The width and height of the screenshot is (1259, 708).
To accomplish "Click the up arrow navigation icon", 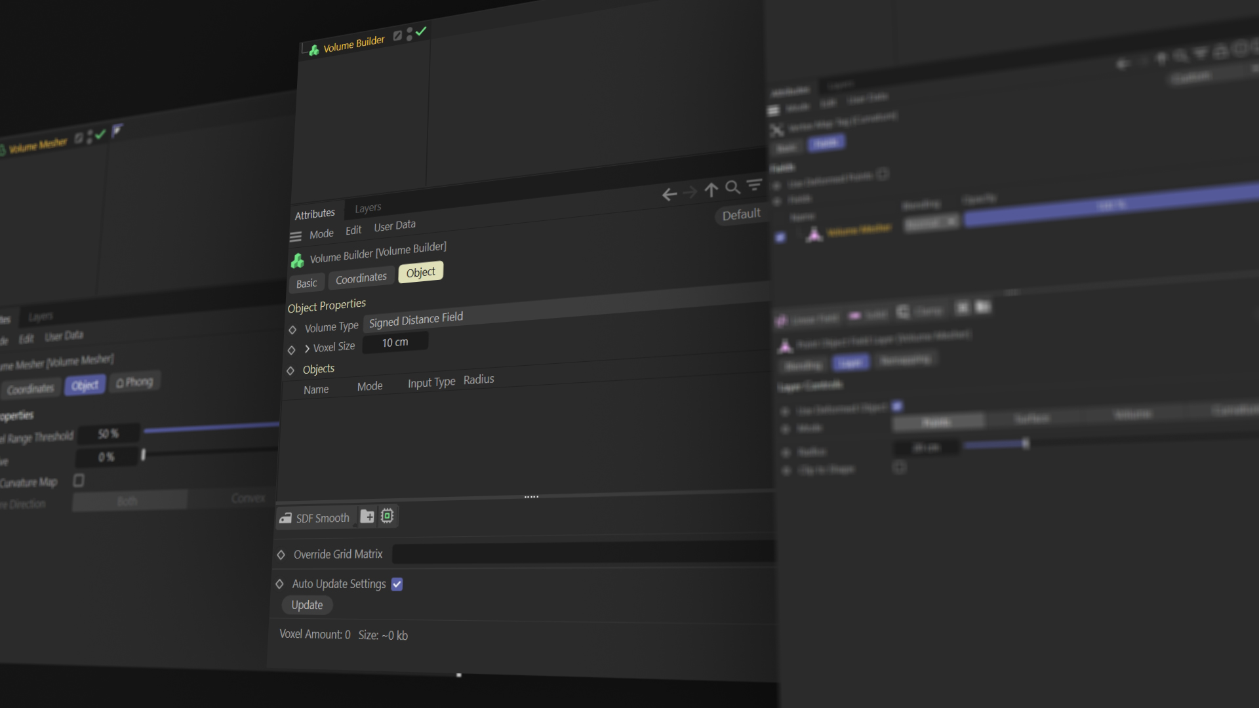I will 711,190.
